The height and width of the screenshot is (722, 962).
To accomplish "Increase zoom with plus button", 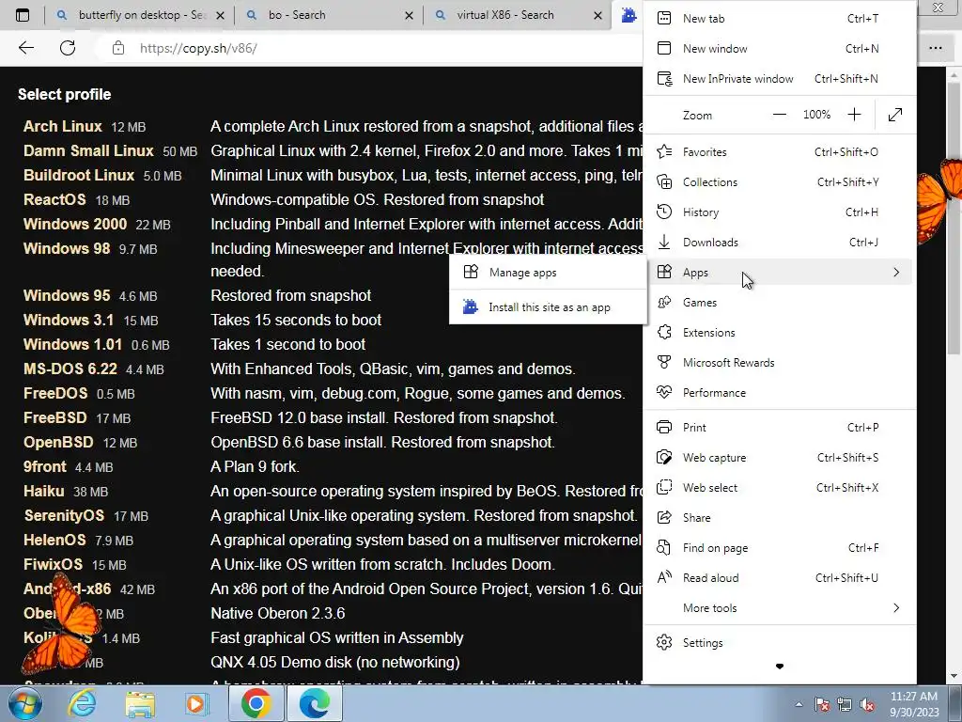I will click(854, 115).
